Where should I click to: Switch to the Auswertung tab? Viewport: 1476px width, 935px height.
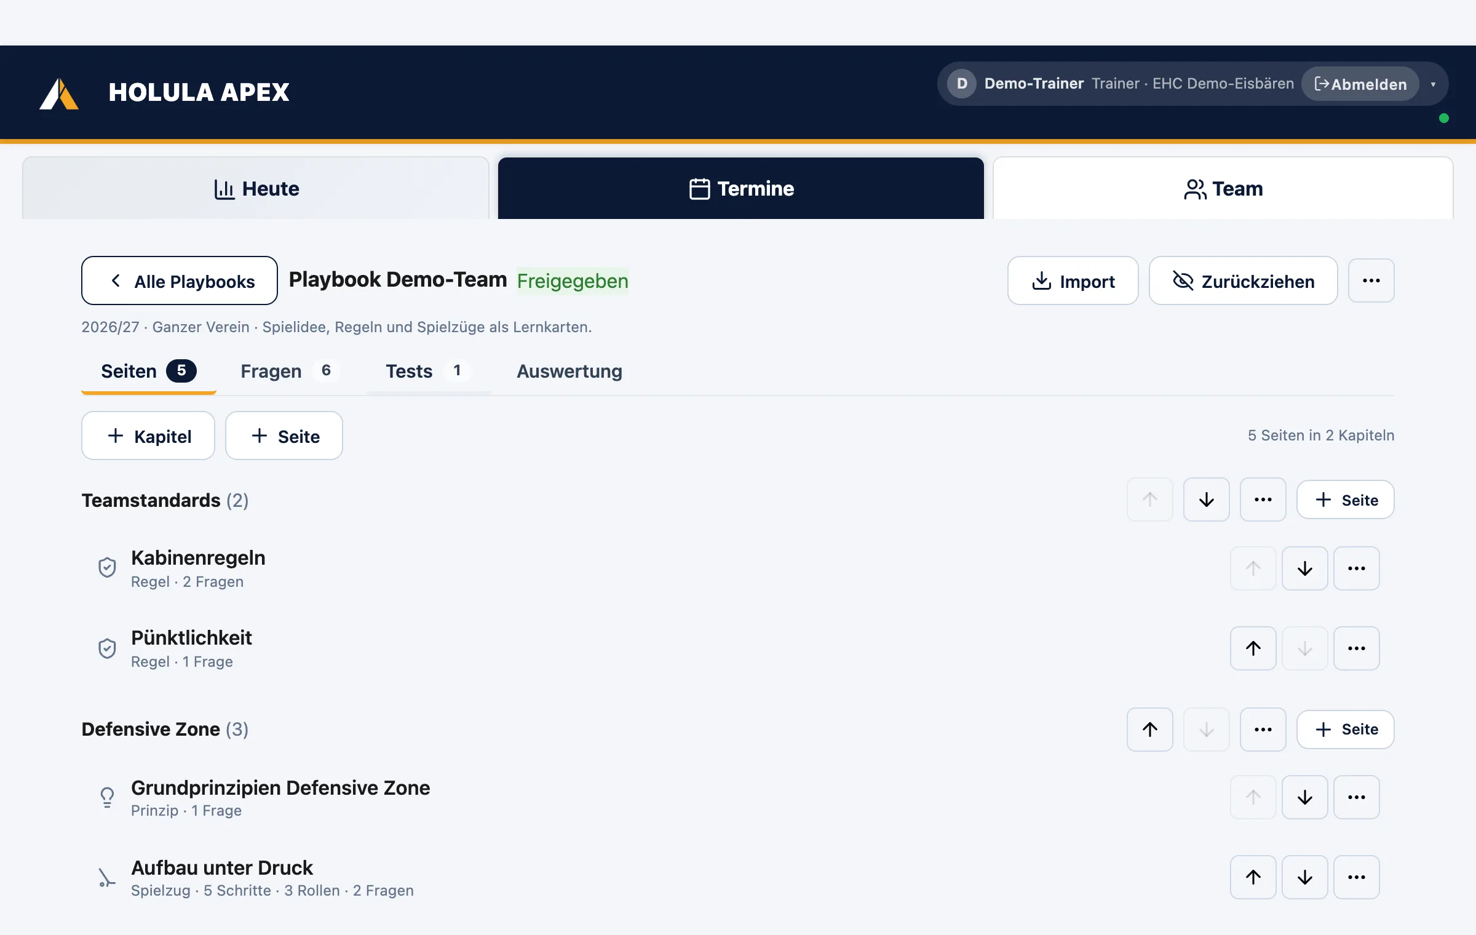[569, 371]
